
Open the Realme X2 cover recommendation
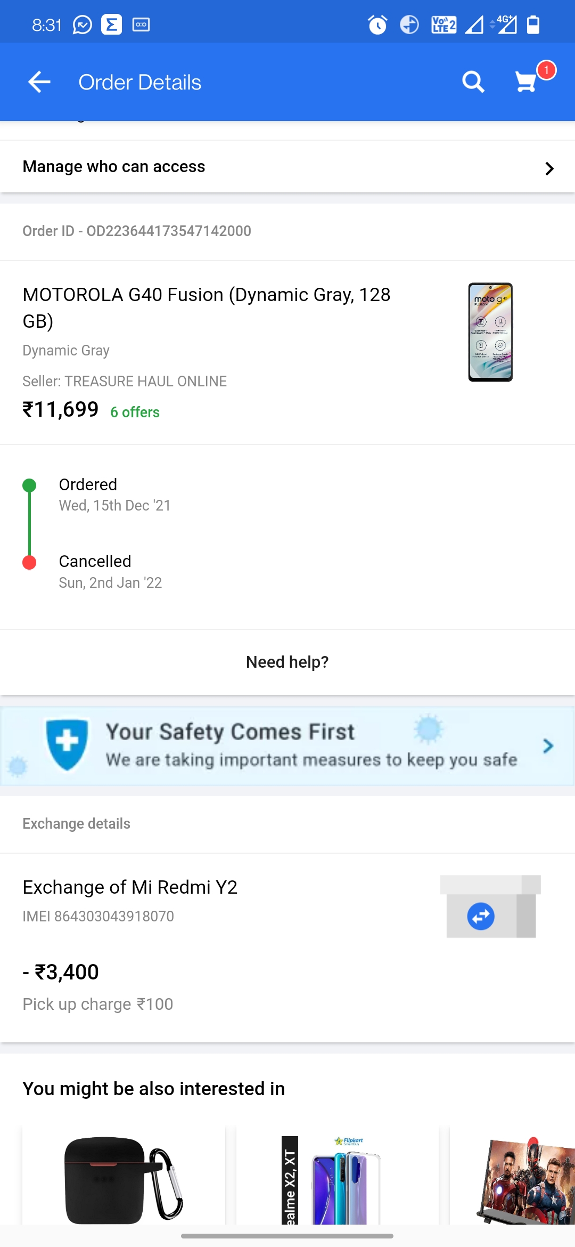coord(338,1178)
